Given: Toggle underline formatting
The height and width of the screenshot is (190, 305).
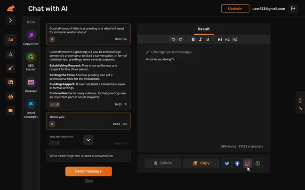Looking at the screenshot, I should point(208,39).
